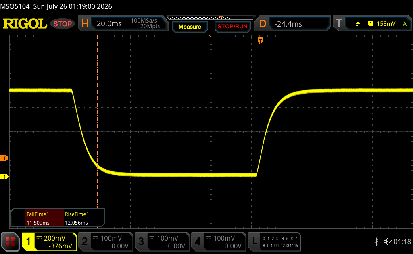Enable channel 4
The height and width of the screenshot is (254, 413).
198,242
